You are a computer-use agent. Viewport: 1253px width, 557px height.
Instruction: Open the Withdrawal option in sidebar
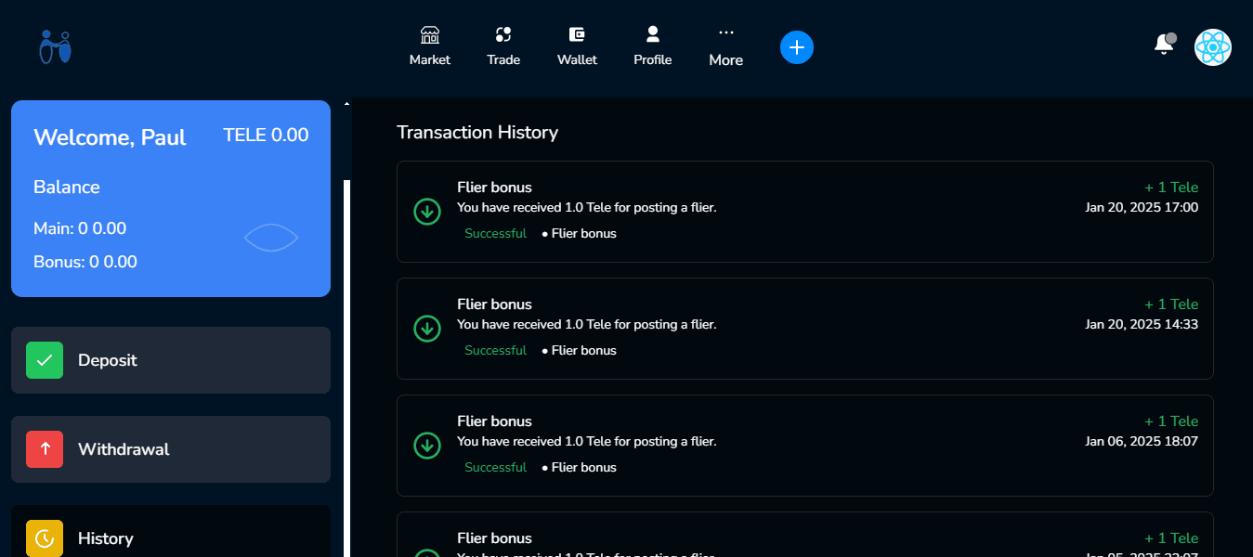coord(171,449)
